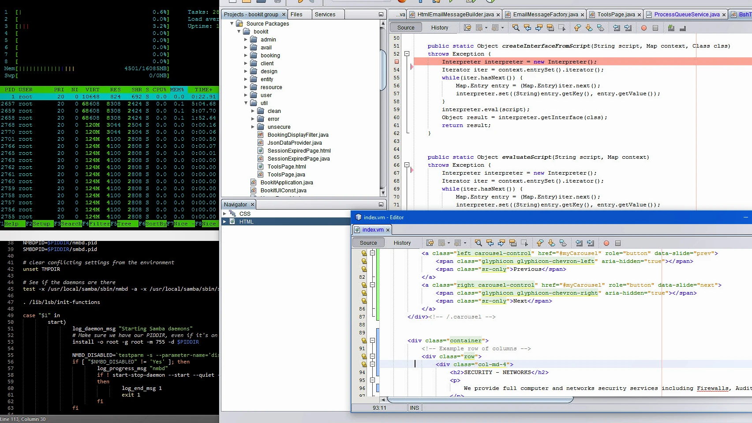
Task: Switch to EmailMessageFactory.java tab
Action: (x=546, y=15)
